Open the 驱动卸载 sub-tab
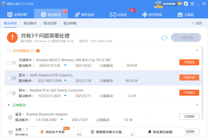 [70, 23]
